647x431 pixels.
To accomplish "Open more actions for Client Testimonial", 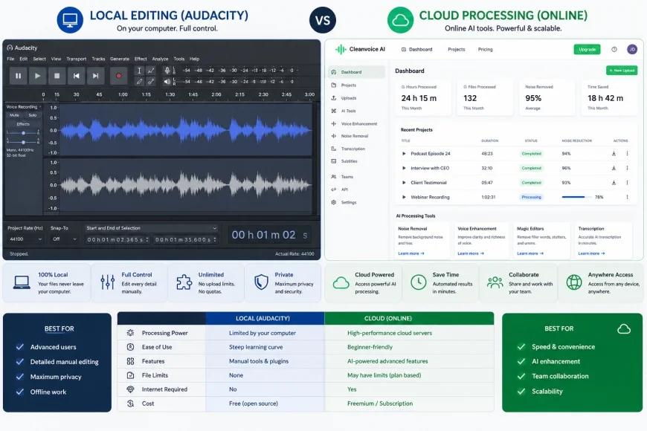I will pos(627,182).
